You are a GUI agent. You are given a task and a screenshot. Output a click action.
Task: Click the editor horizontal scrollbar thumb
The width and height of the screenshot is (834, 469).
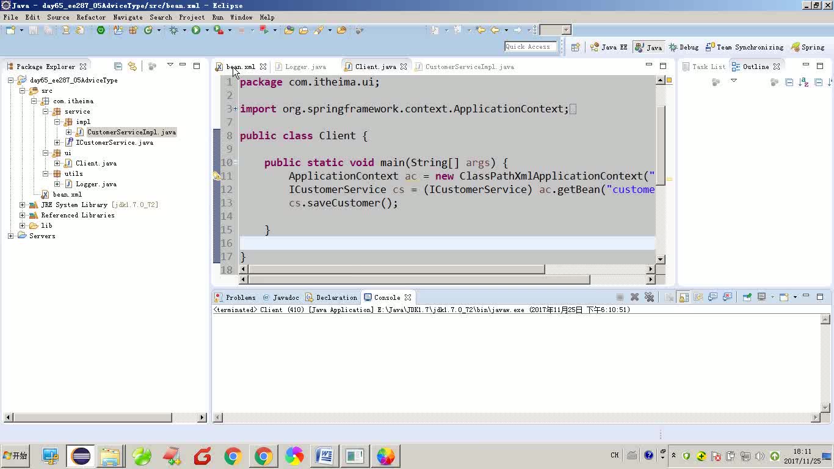[x=396, y=269]
